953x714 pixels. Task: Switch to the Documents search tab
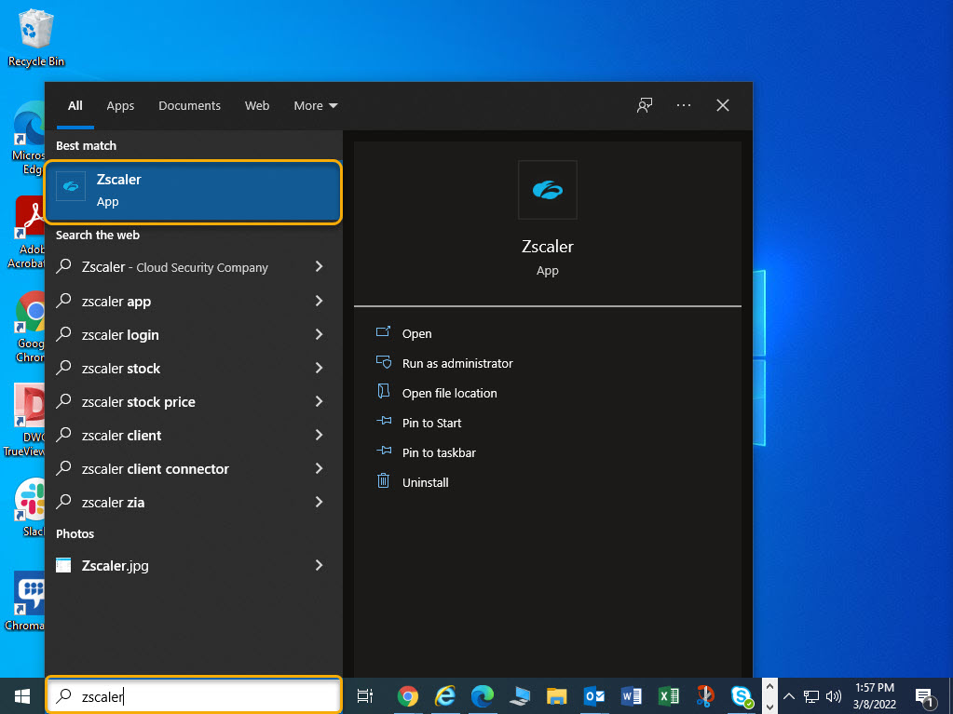click(190, 105)
